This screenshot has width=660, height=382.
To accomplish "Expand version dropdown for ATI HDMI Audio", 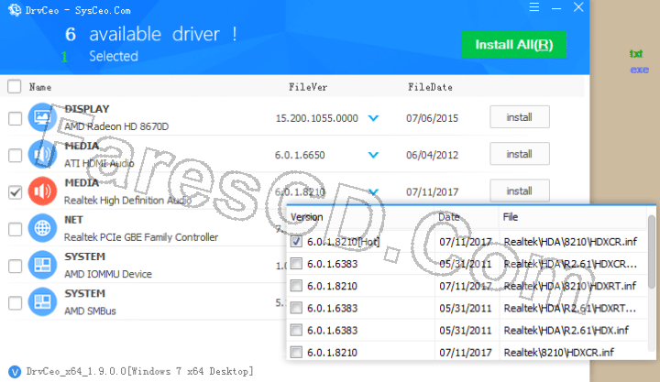I will pos(373,155).
